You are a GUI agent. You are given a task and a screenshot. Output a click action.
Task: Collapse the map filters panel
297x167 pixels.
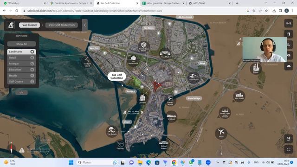(21, 93)
